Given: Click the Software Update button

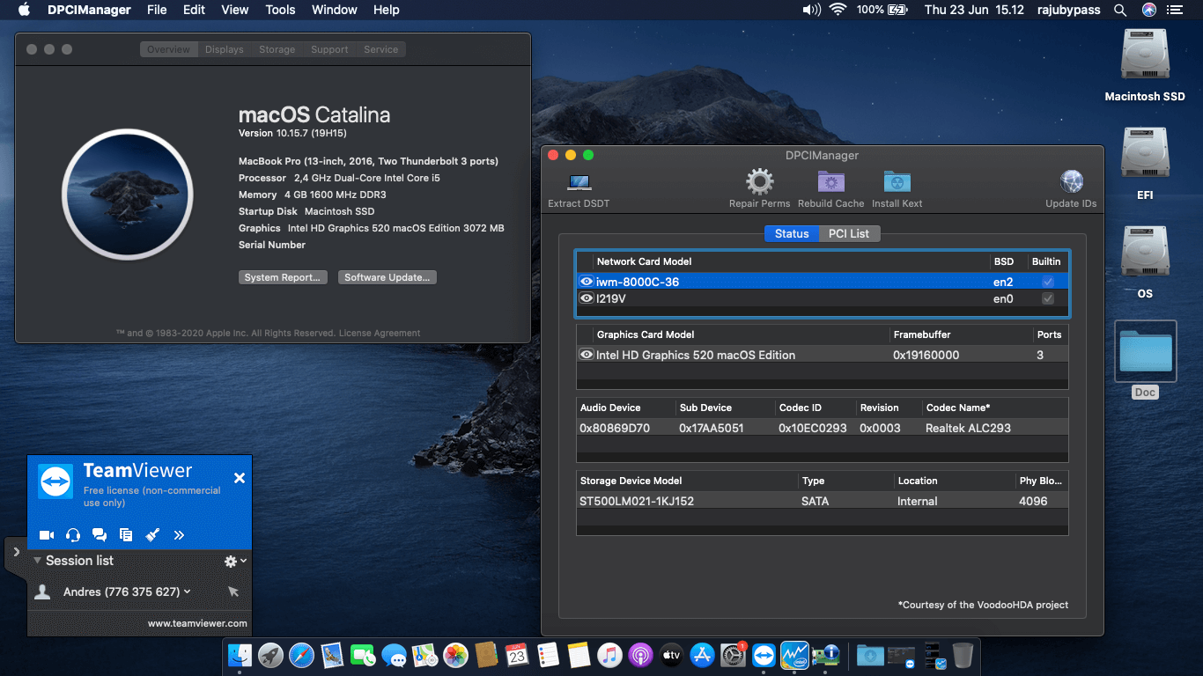Looking at the screenshot, I should click(x=386, y=277).
